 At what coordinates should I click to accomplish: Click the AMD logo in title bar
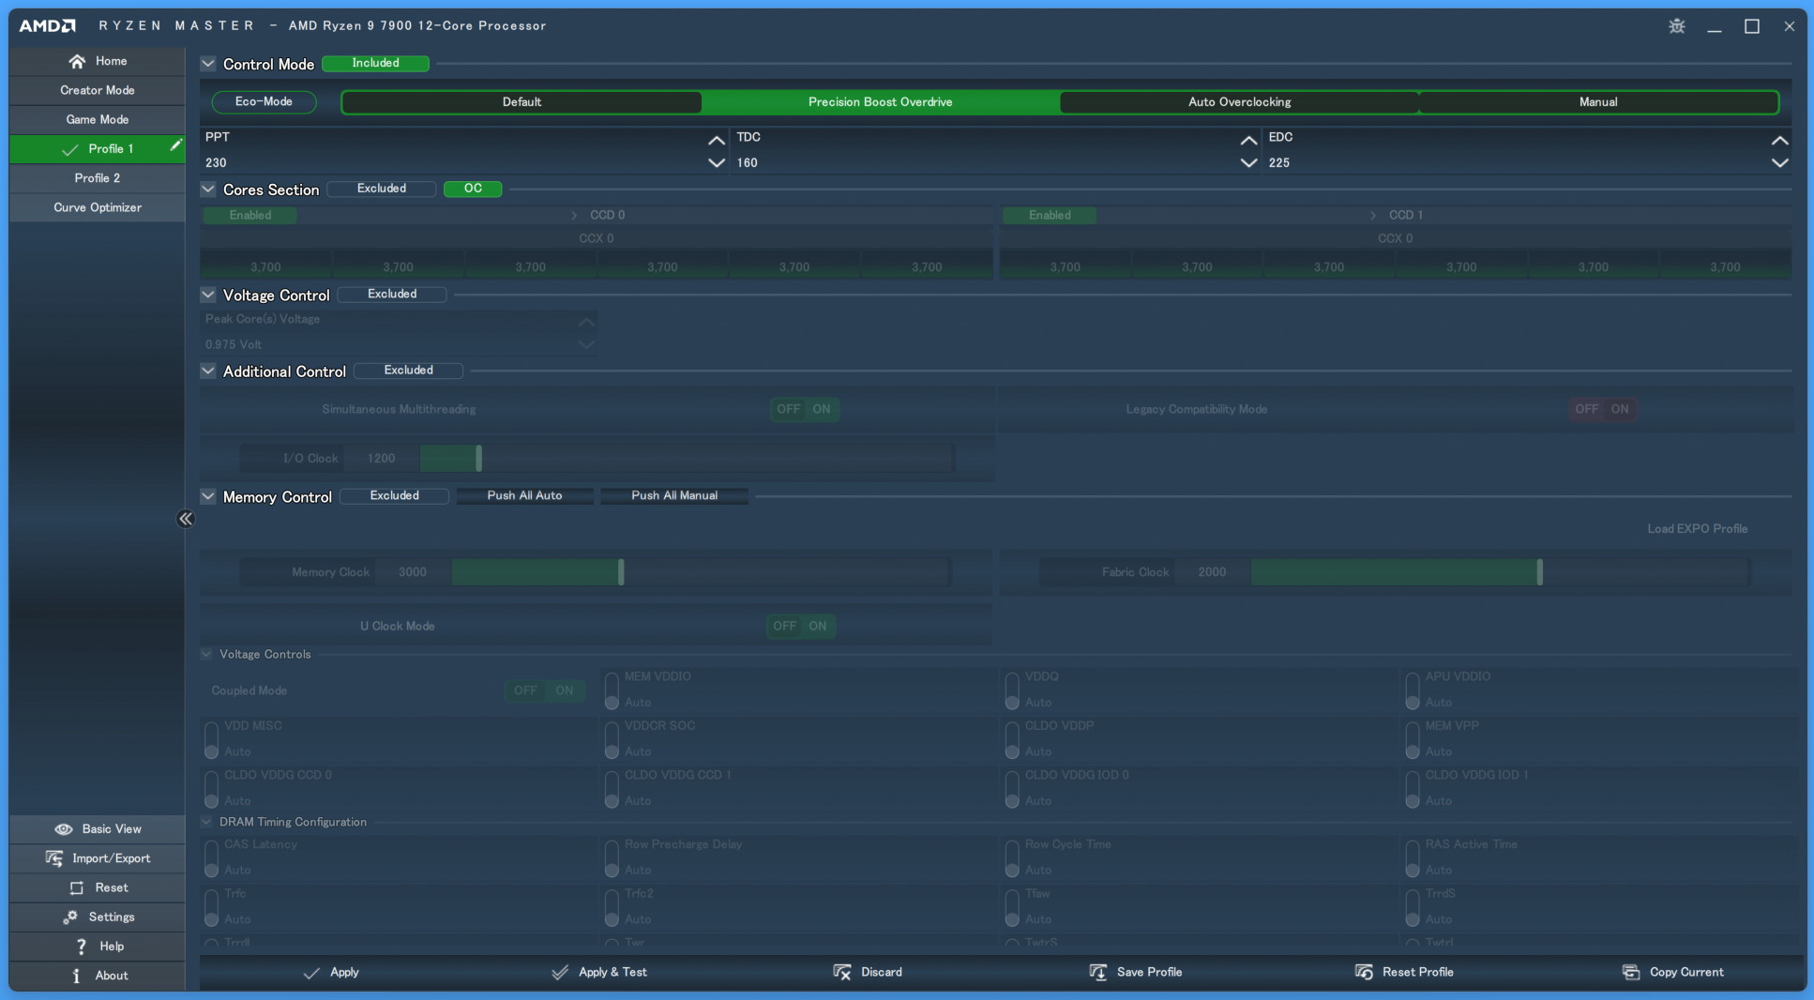point(47,25)
